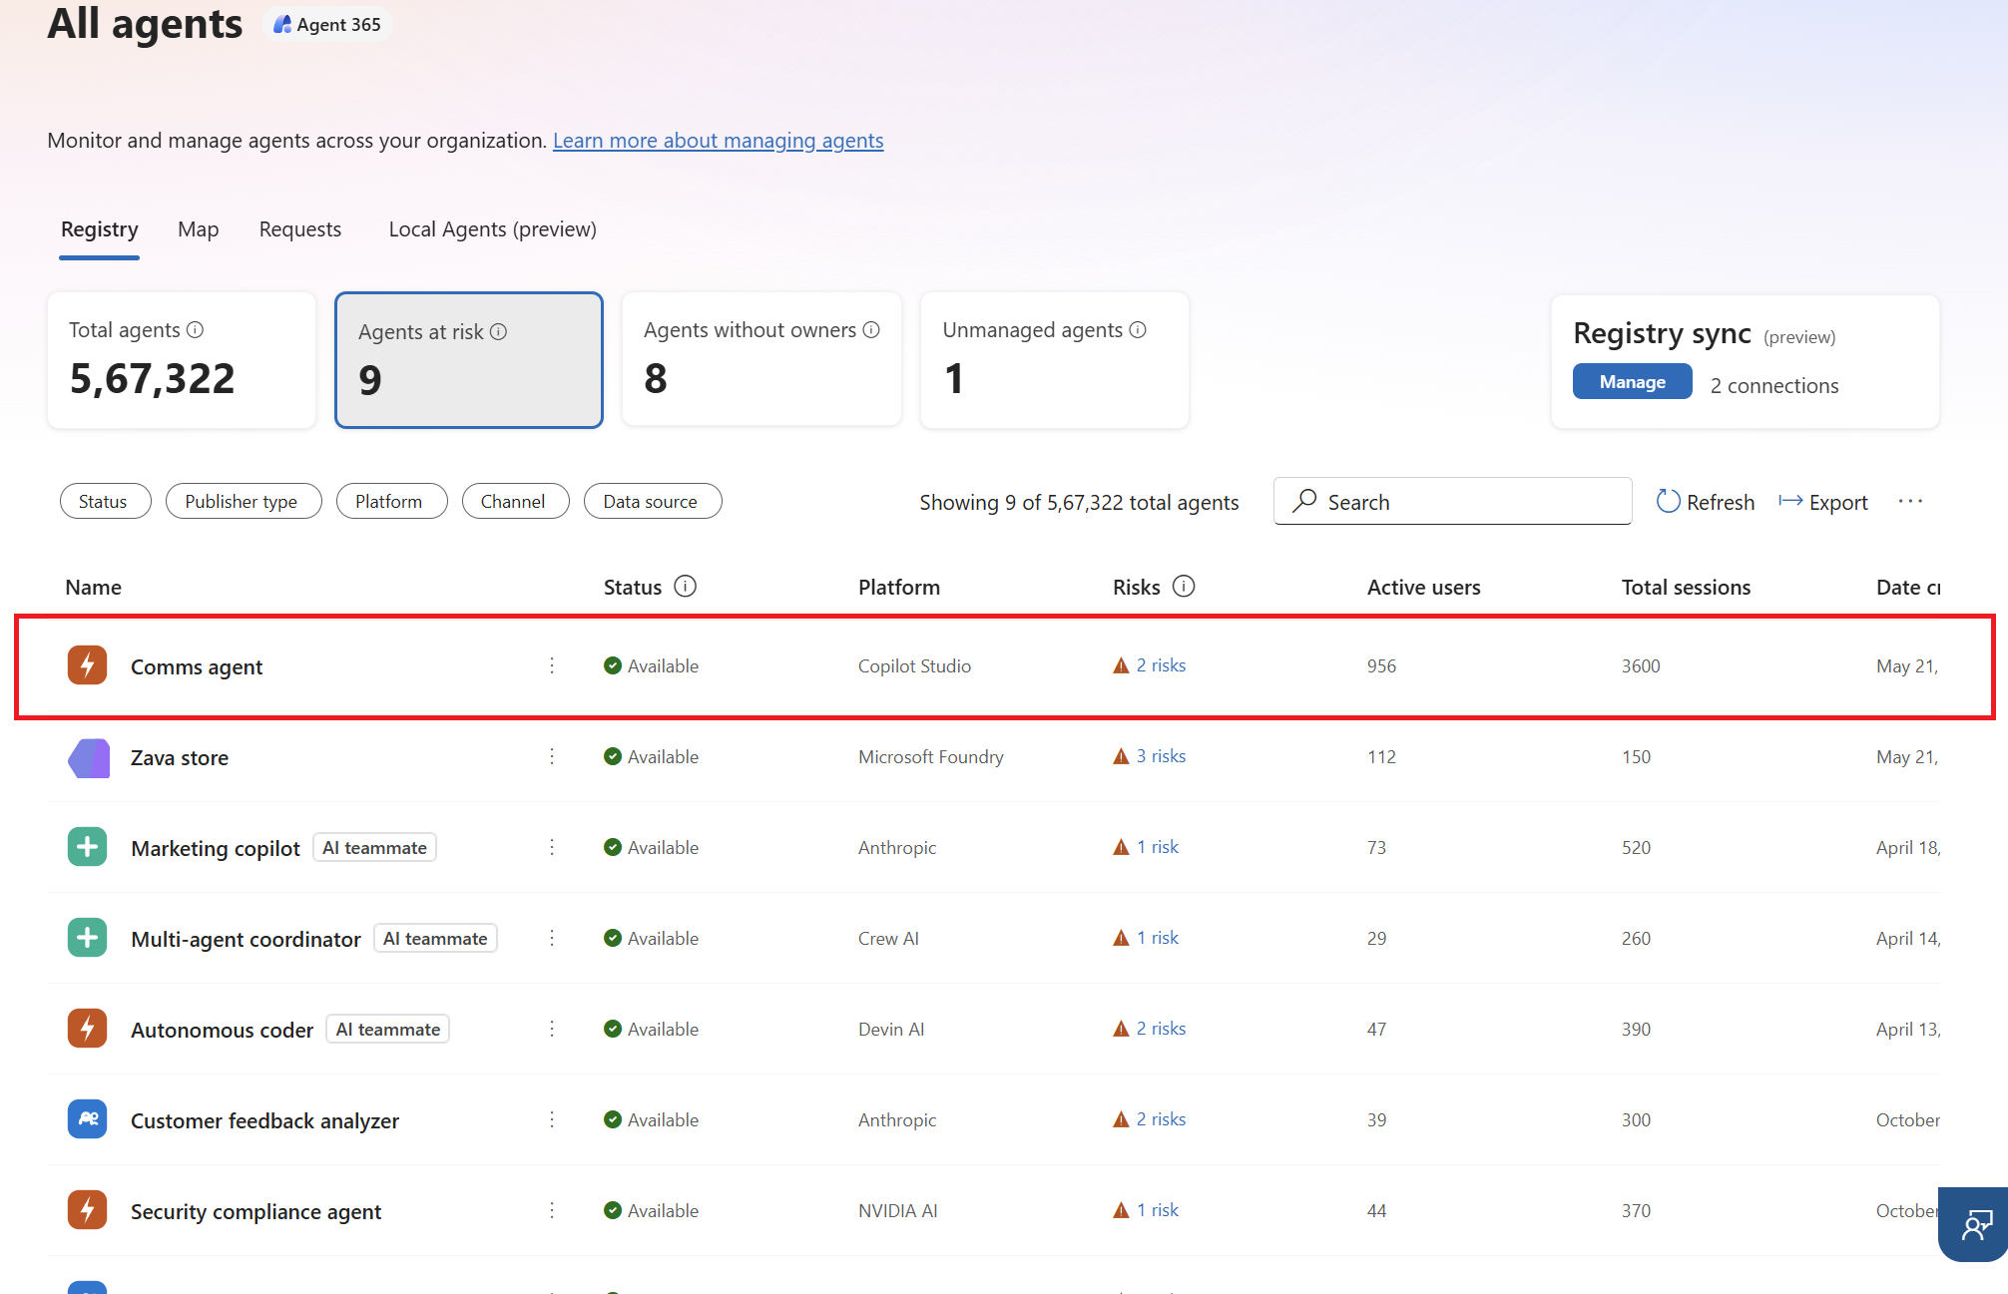2008x1294 pixels.
Task: Click the Total agents info icon
Action: (x=196, y=329)
